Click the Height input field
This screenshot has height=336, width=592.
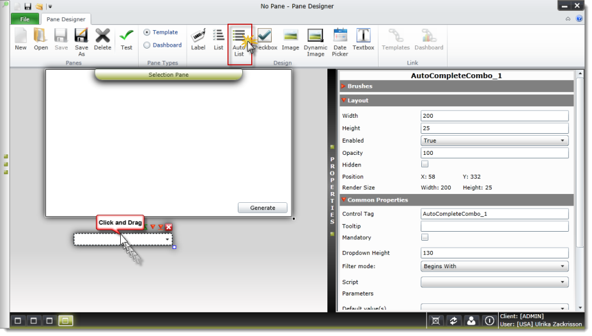tap(494, 128)
